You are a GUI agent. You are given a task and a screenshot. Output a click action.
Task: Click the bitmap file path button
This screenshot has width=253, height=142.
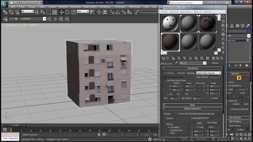(196, 114)
